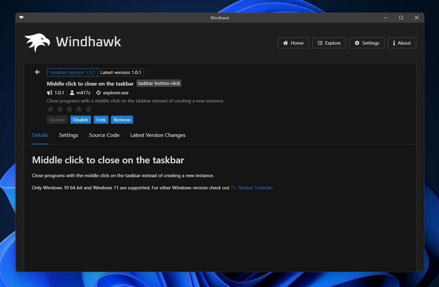Open the Explore mods page

[x=329, y=43]
